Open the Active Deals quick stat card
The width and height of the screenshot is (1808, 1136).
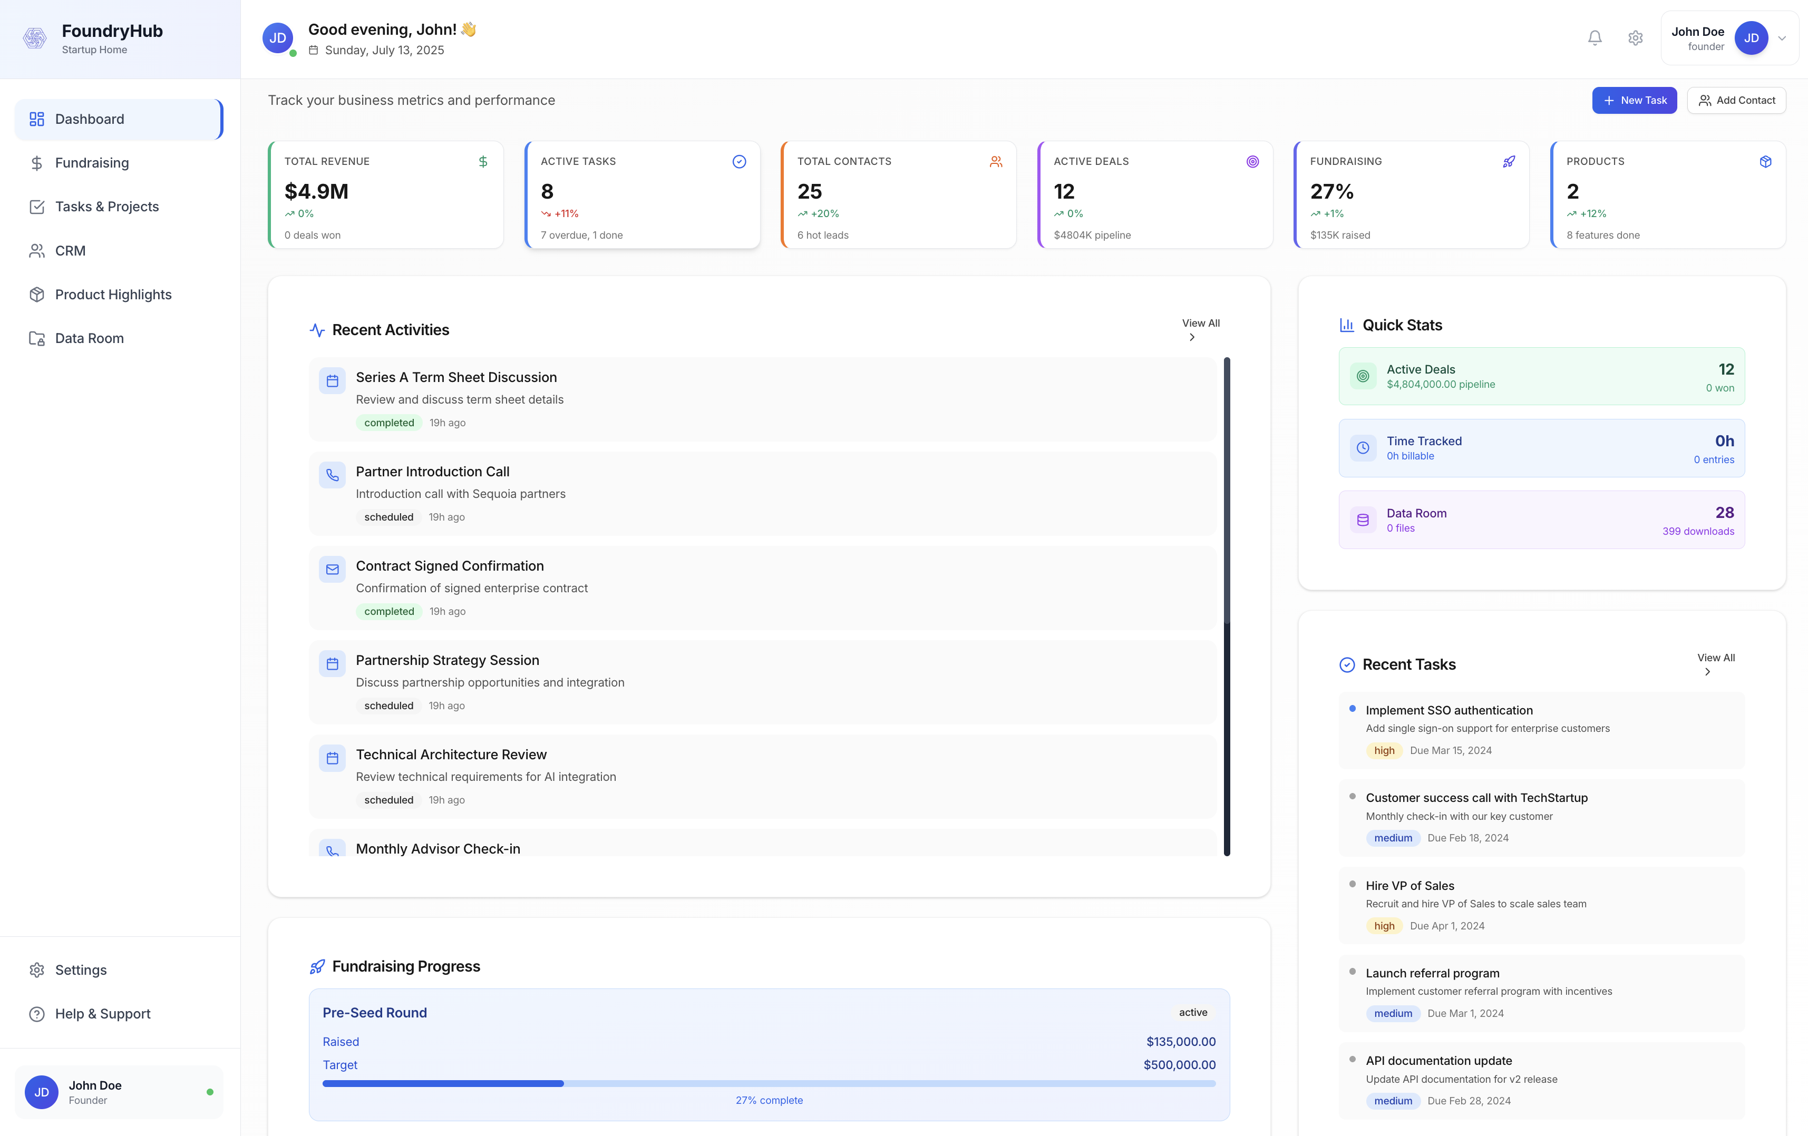[1541, 376]
